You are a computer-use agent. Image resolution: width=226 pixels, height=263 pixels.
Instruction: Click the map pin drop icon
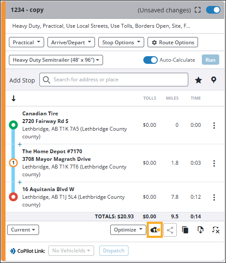(214, 80)
